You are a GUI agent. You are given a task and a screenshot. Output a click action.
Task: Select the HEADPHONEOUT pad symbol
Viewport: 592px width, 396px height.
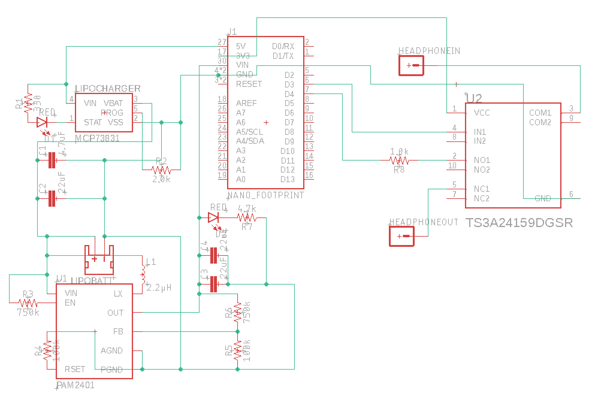coord(402,236)
